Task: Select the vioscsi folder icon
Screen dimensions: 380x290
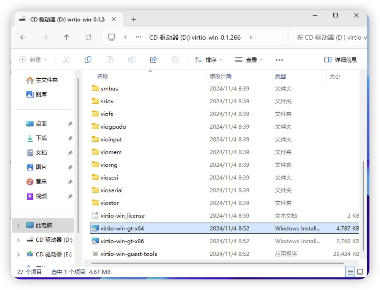Action: [x=95, y=177]
